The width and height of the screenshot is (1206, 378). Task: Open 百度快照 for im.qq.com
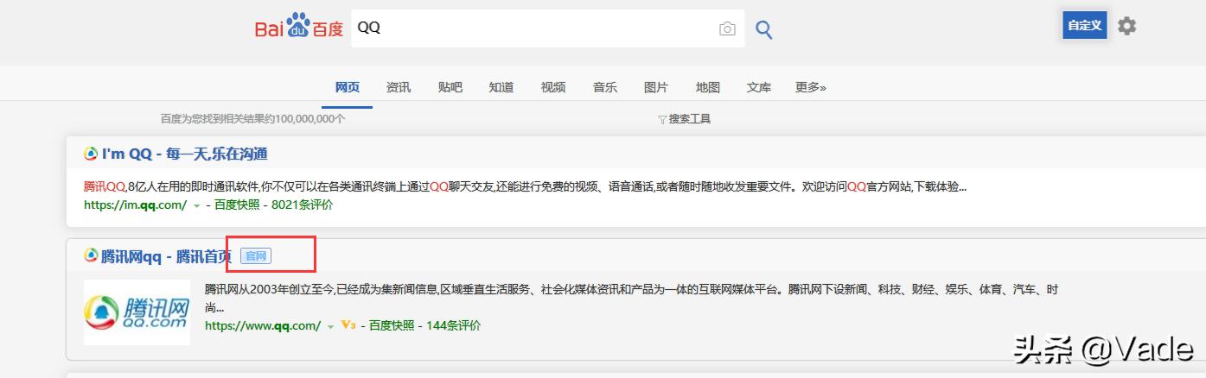tap(238, 205)
